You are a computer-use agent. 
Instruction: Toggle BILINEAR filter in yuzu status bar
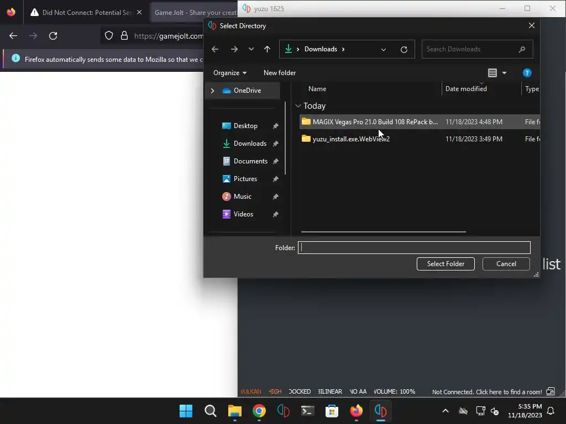point(330,391)
